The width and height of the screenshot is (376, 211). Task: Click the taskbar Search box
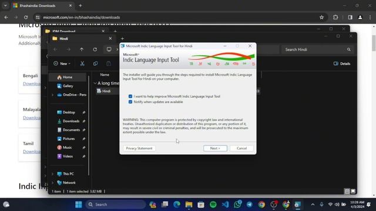click(x=116, y=205)
